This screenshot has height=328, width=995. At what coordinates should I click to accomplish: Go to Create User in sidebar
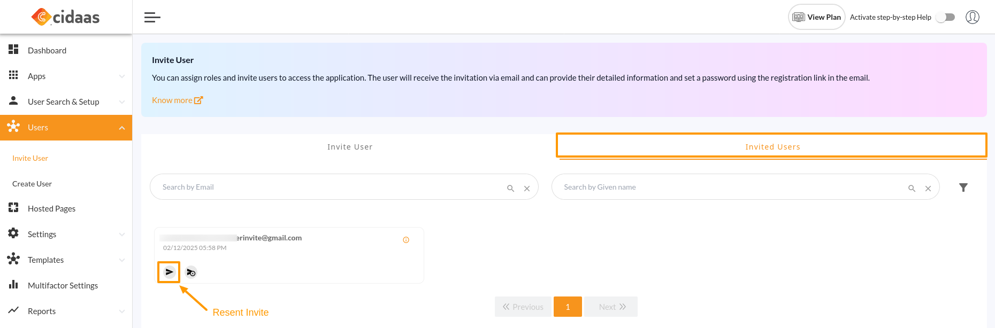click(x=32, y=184)
